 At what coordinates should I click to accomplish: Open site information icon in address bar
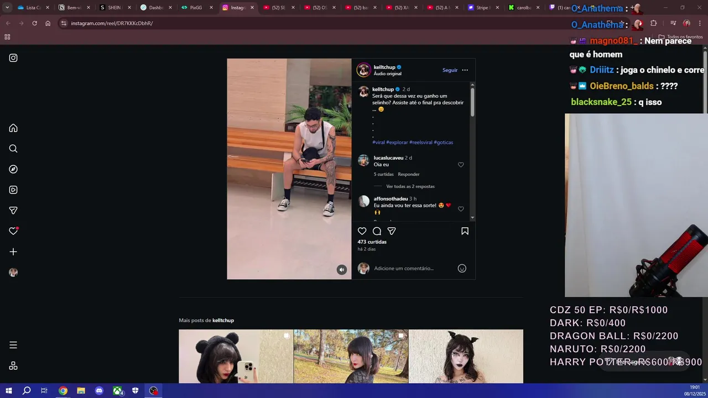coord(64,23)
